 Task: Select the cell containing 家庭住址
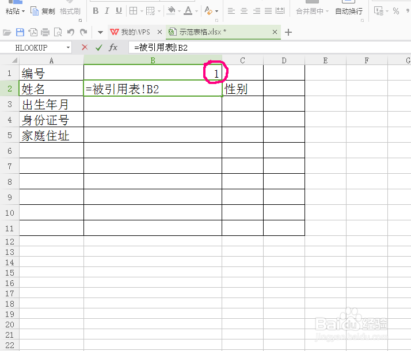(51, 135)
